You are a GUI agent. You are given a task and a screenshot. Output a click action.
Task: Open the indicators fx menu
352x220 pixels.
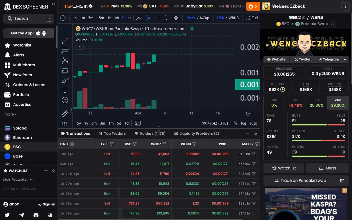(x=165, y=18)
